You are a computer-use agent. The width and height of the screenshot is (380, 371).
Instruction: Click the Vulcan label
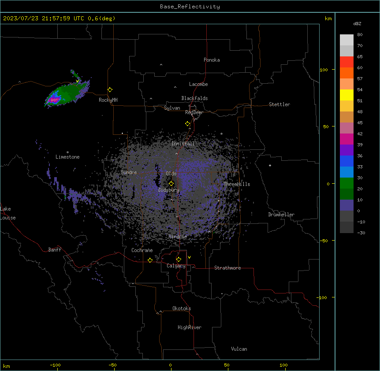[239, 349]
